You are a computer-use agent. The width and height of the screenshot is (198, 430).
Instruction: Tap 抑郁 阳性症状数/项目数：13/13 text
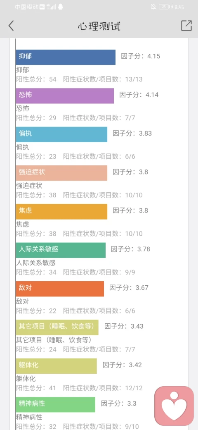103,79
